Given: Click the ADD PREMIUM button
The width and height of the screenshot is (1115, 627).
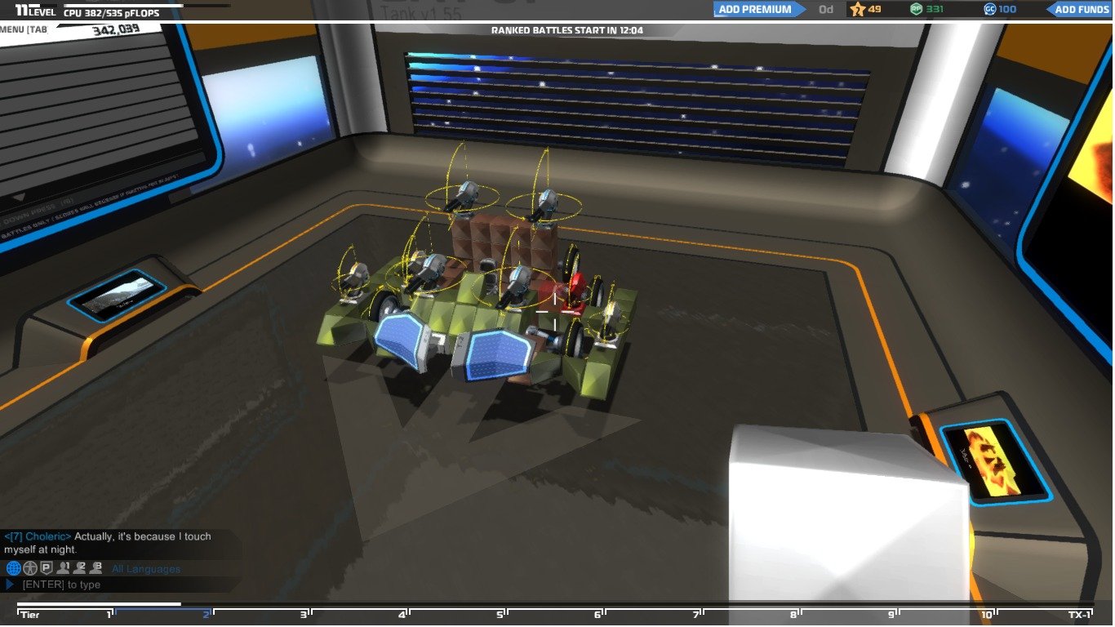Looking at the screenshot, I should click(x=755, y=10).
